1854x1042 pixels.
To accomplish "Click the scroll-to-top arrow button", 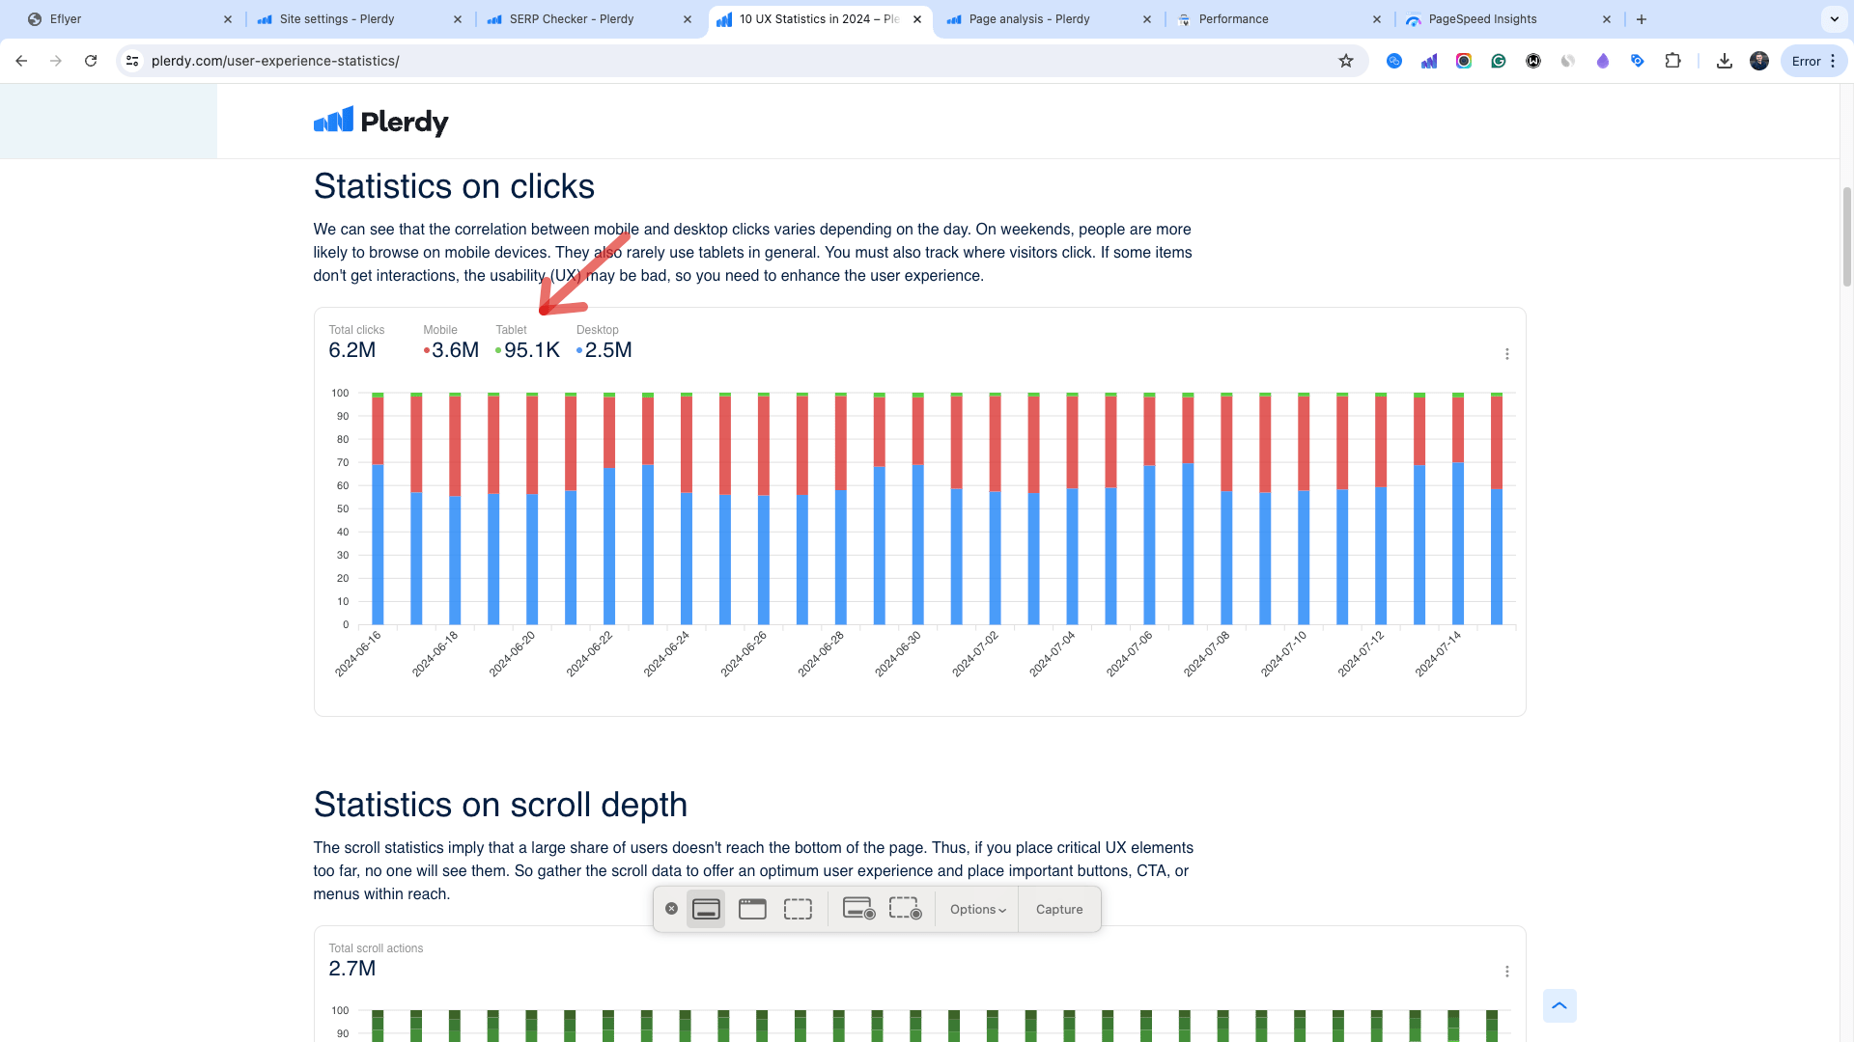I will coord(1559,1005).
